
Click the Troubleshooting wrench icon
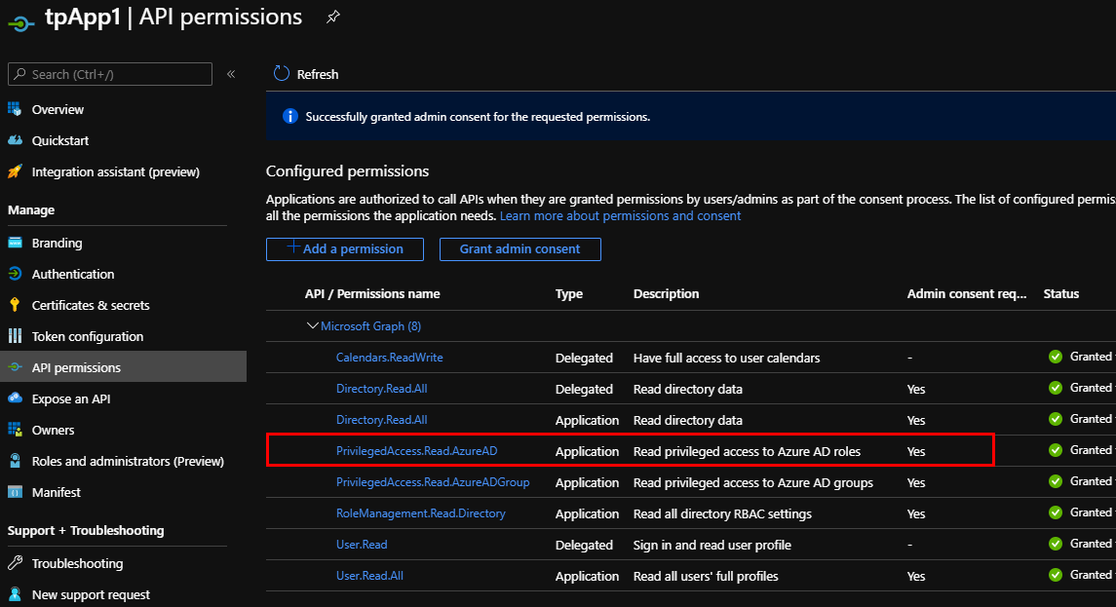[x=15, y=563]
